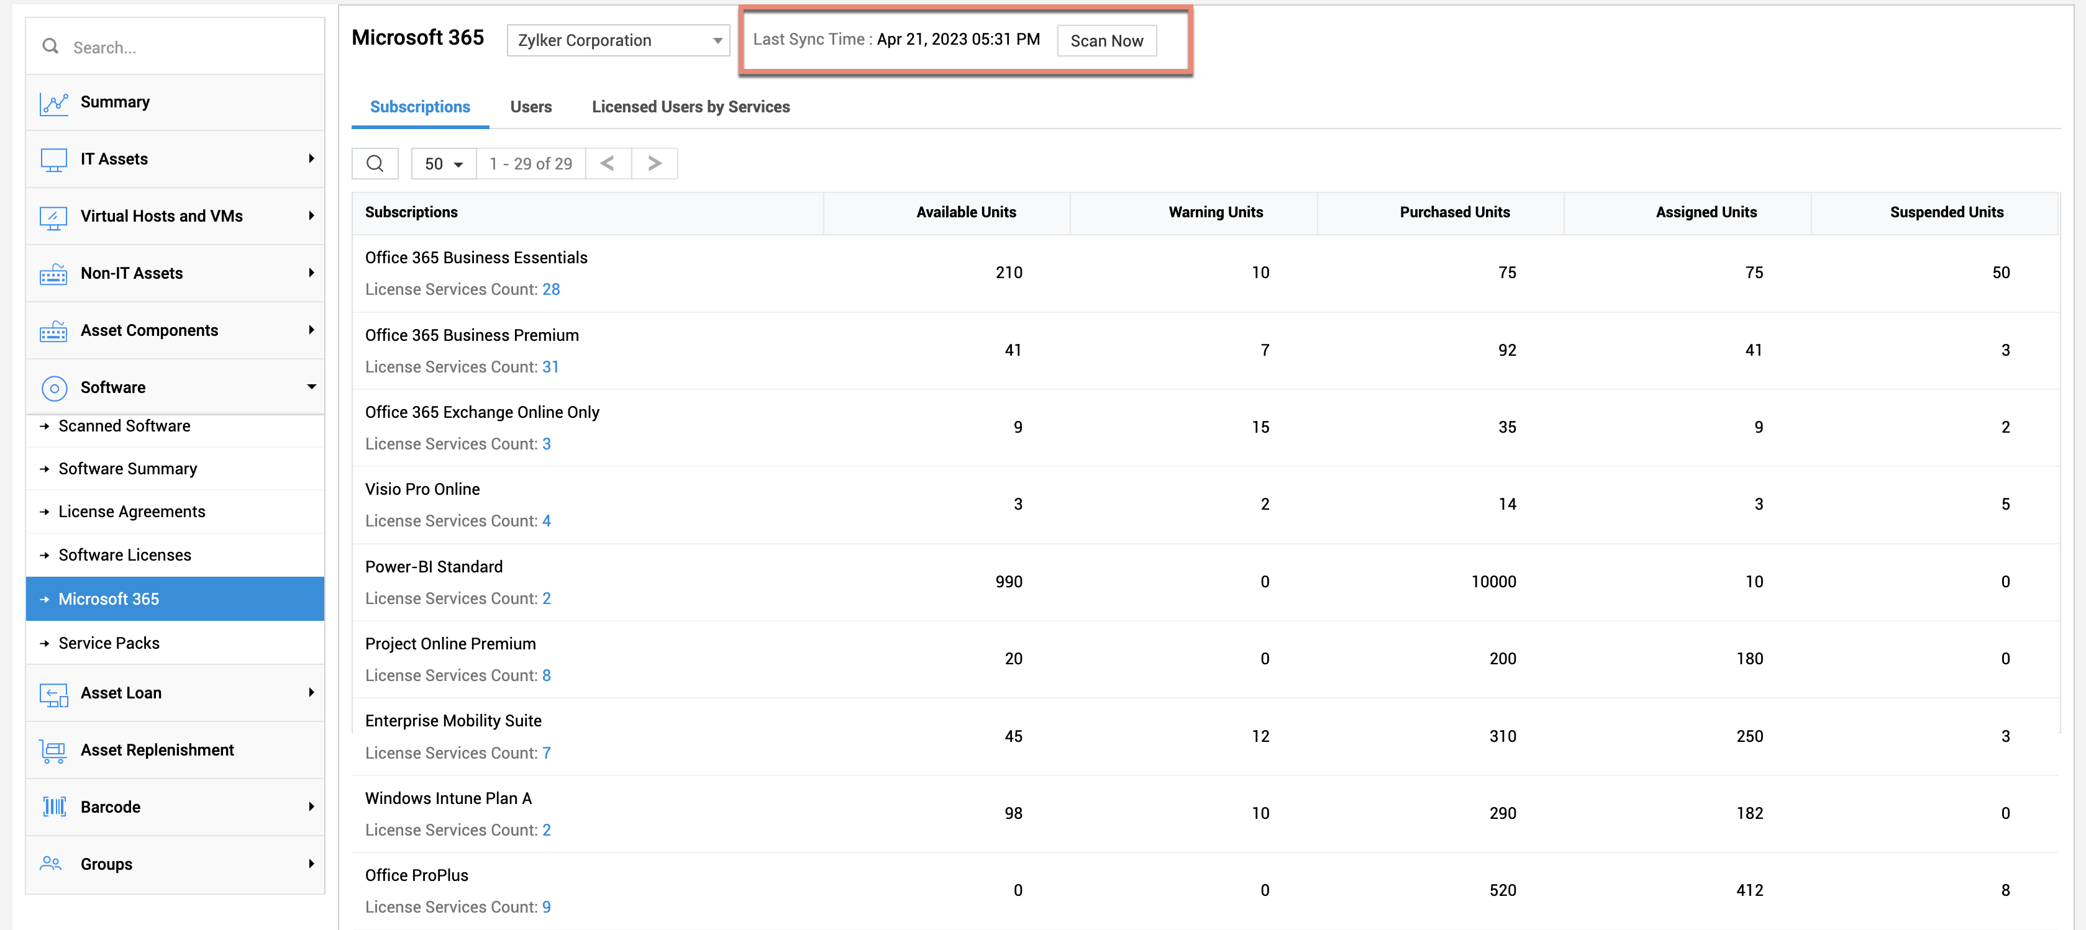Go to next page of subscriptions
Screen dimensions: 2086x930
click(x=654, y=163)
